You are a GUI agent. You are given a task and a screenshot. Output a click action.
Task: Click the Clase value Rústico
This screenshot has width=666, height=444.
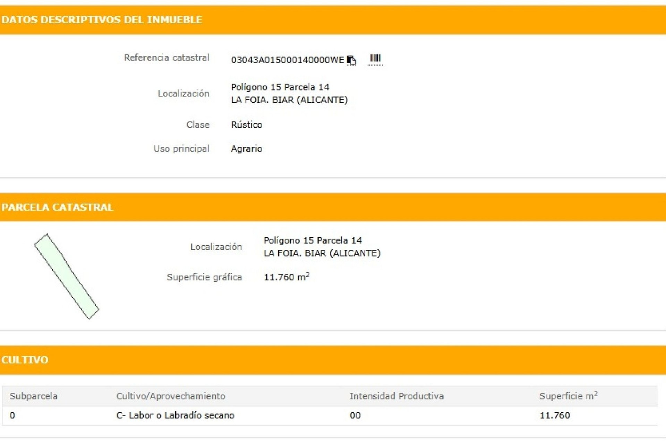click(247, 124)
